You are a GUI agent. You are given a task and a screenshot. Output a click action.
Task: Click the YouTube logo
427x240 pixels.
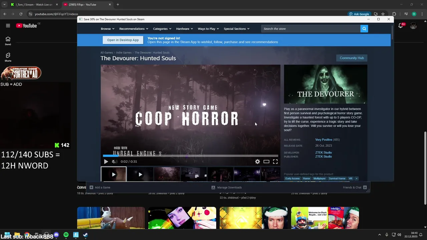click(x=26, y=26)
